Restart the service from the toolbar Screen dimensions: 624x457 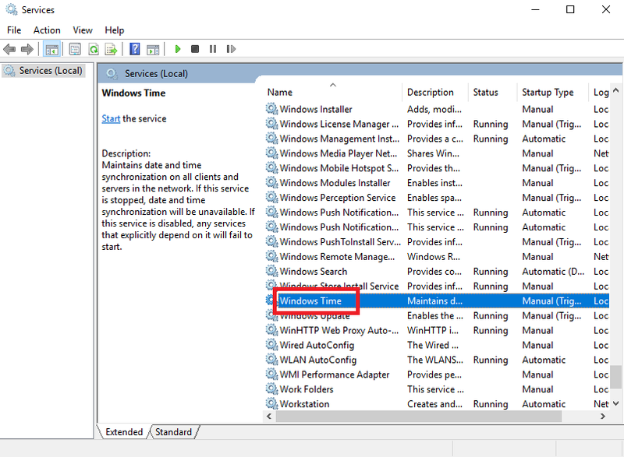coord(231,49)
